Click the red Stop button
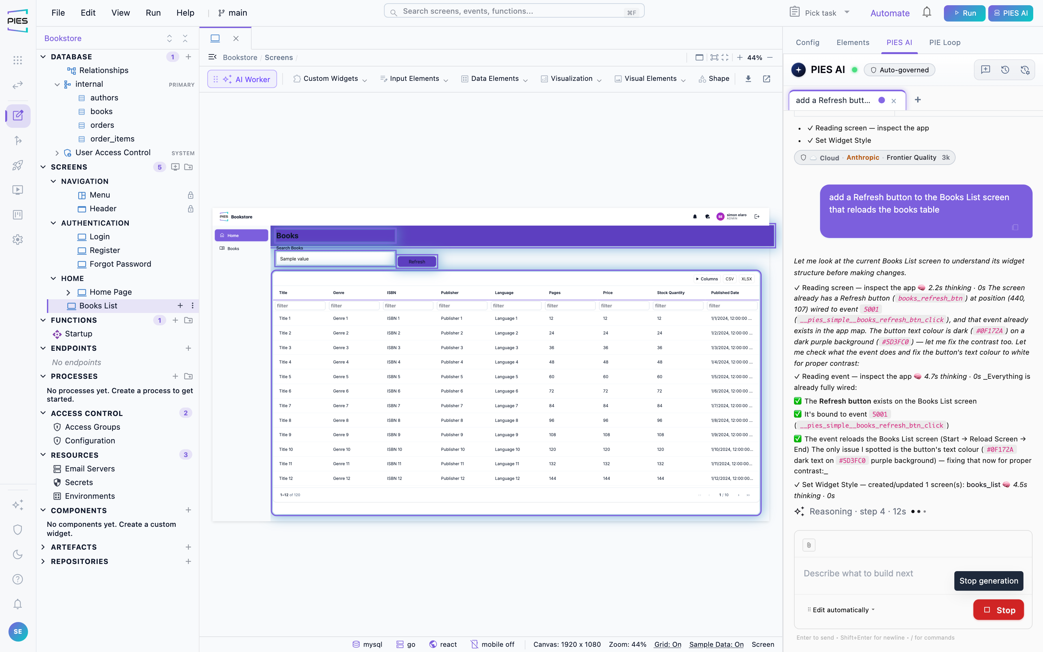Image resolution: width=1043 pixels, height=652 pixels. point(998,610)
